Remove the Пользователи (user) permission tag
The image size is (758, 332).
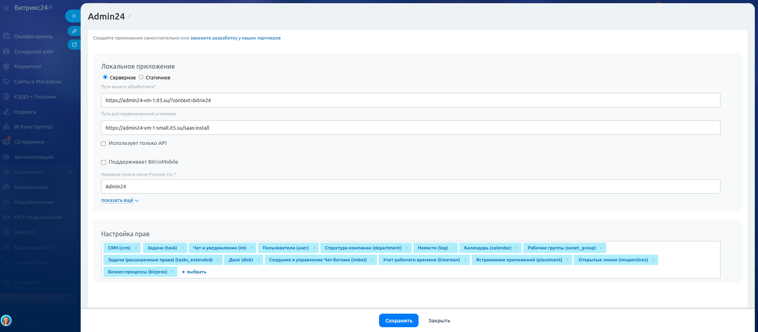(314, 248)
